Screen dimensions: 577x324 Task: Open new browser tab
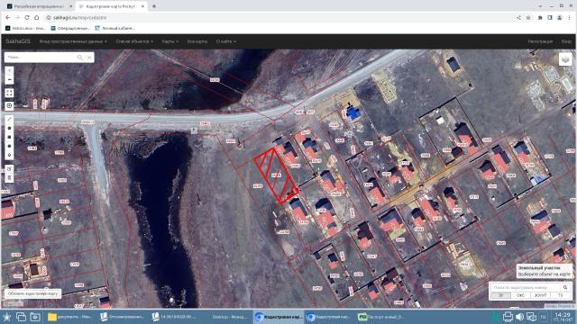point(154,6)
